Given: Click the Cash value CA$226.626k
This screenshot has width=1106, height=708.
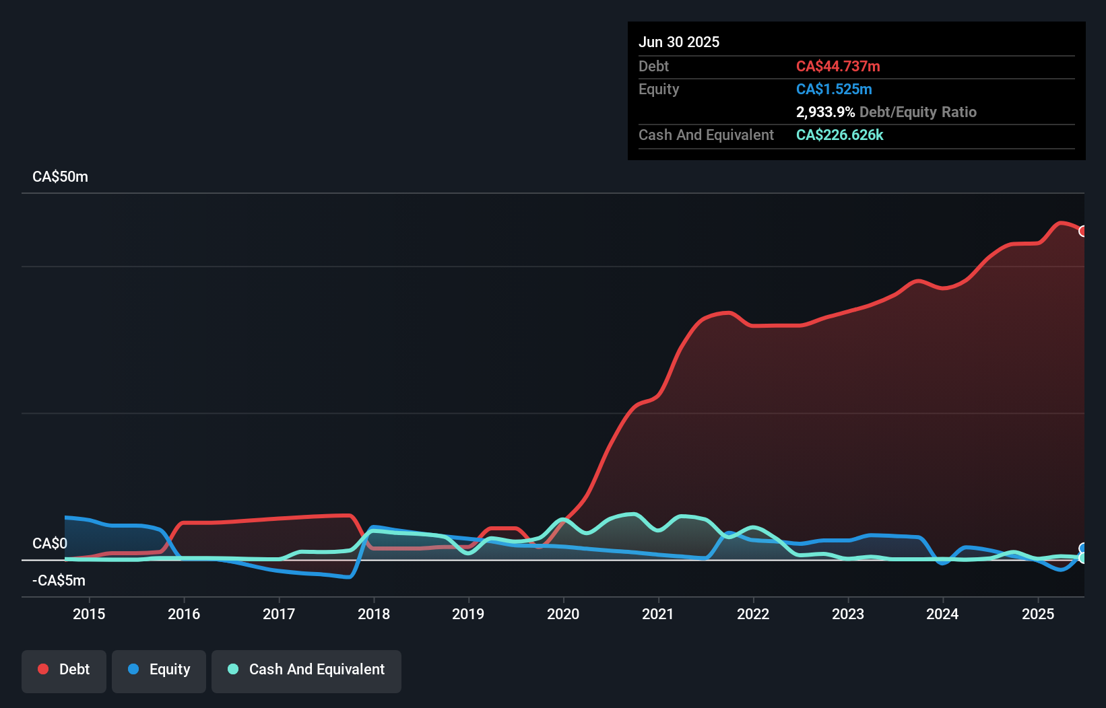Looking at the screenshot, I should pos(840,135).
